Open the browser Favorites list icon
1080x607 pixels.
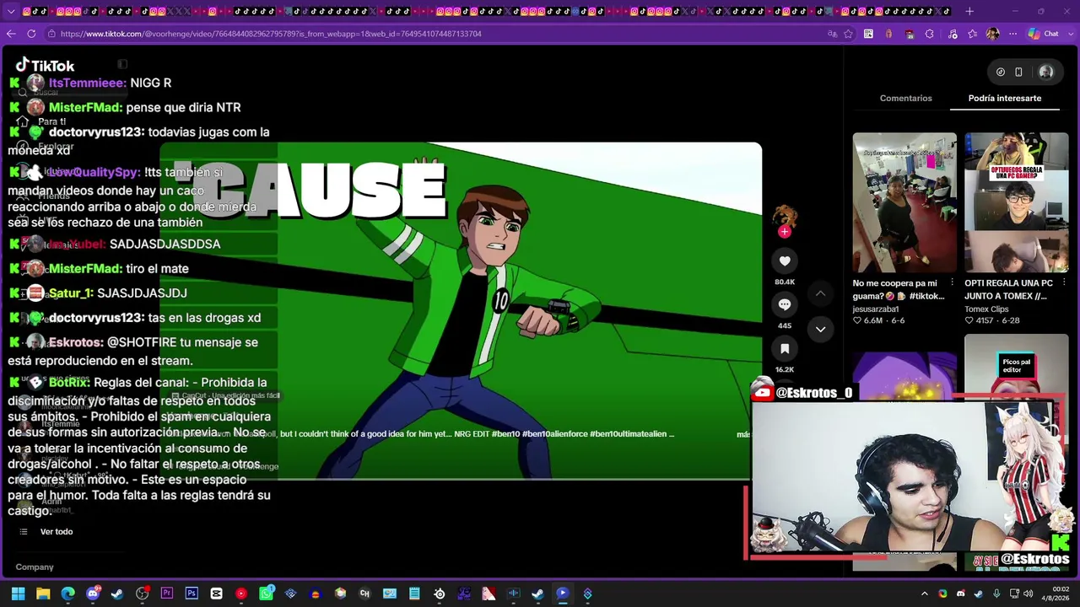pos(973,34)
